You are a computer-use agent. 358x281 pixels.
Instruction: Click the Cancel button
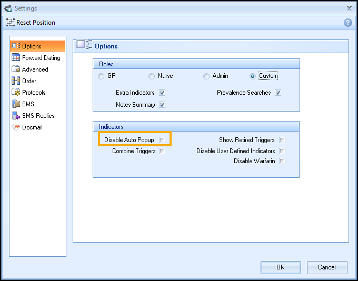click(327, 267)
